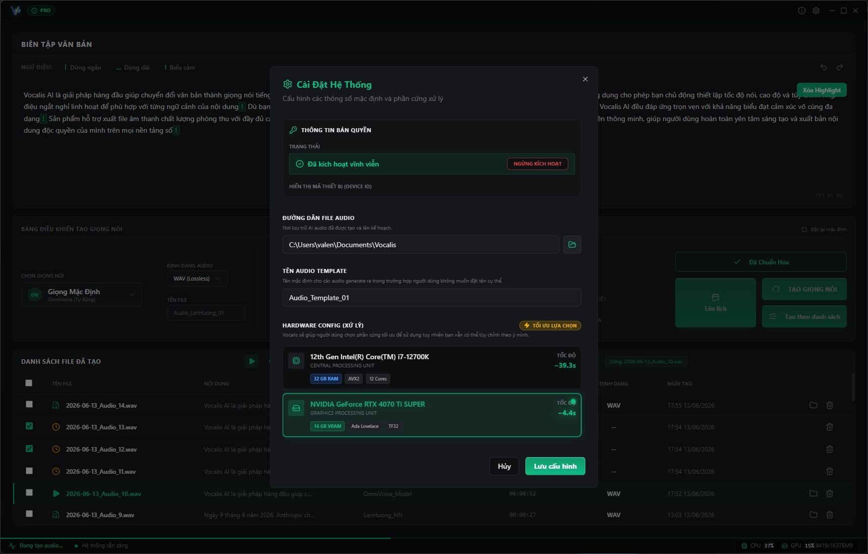The width and height of the screenshot is (868, 554).
Task: Delete the scheduled Audio_12.wav entry
Action: click(x=830, y=449)
